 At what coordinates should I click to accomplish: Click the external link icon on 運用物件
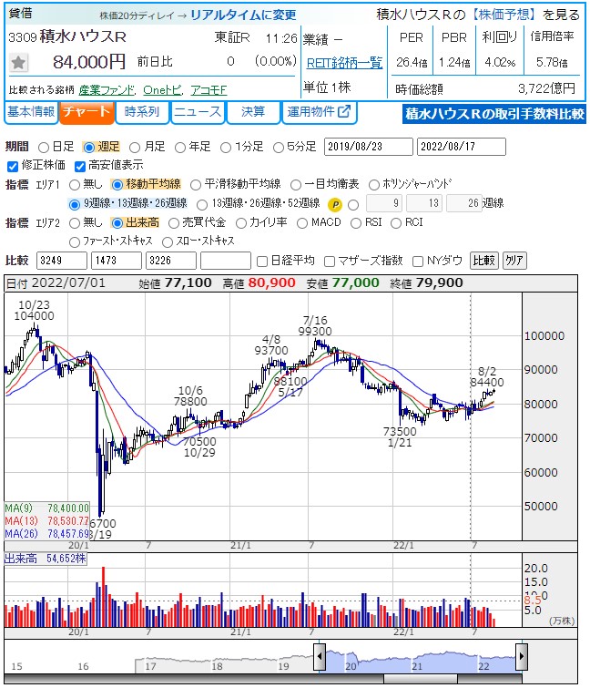[x=344, y=112]
